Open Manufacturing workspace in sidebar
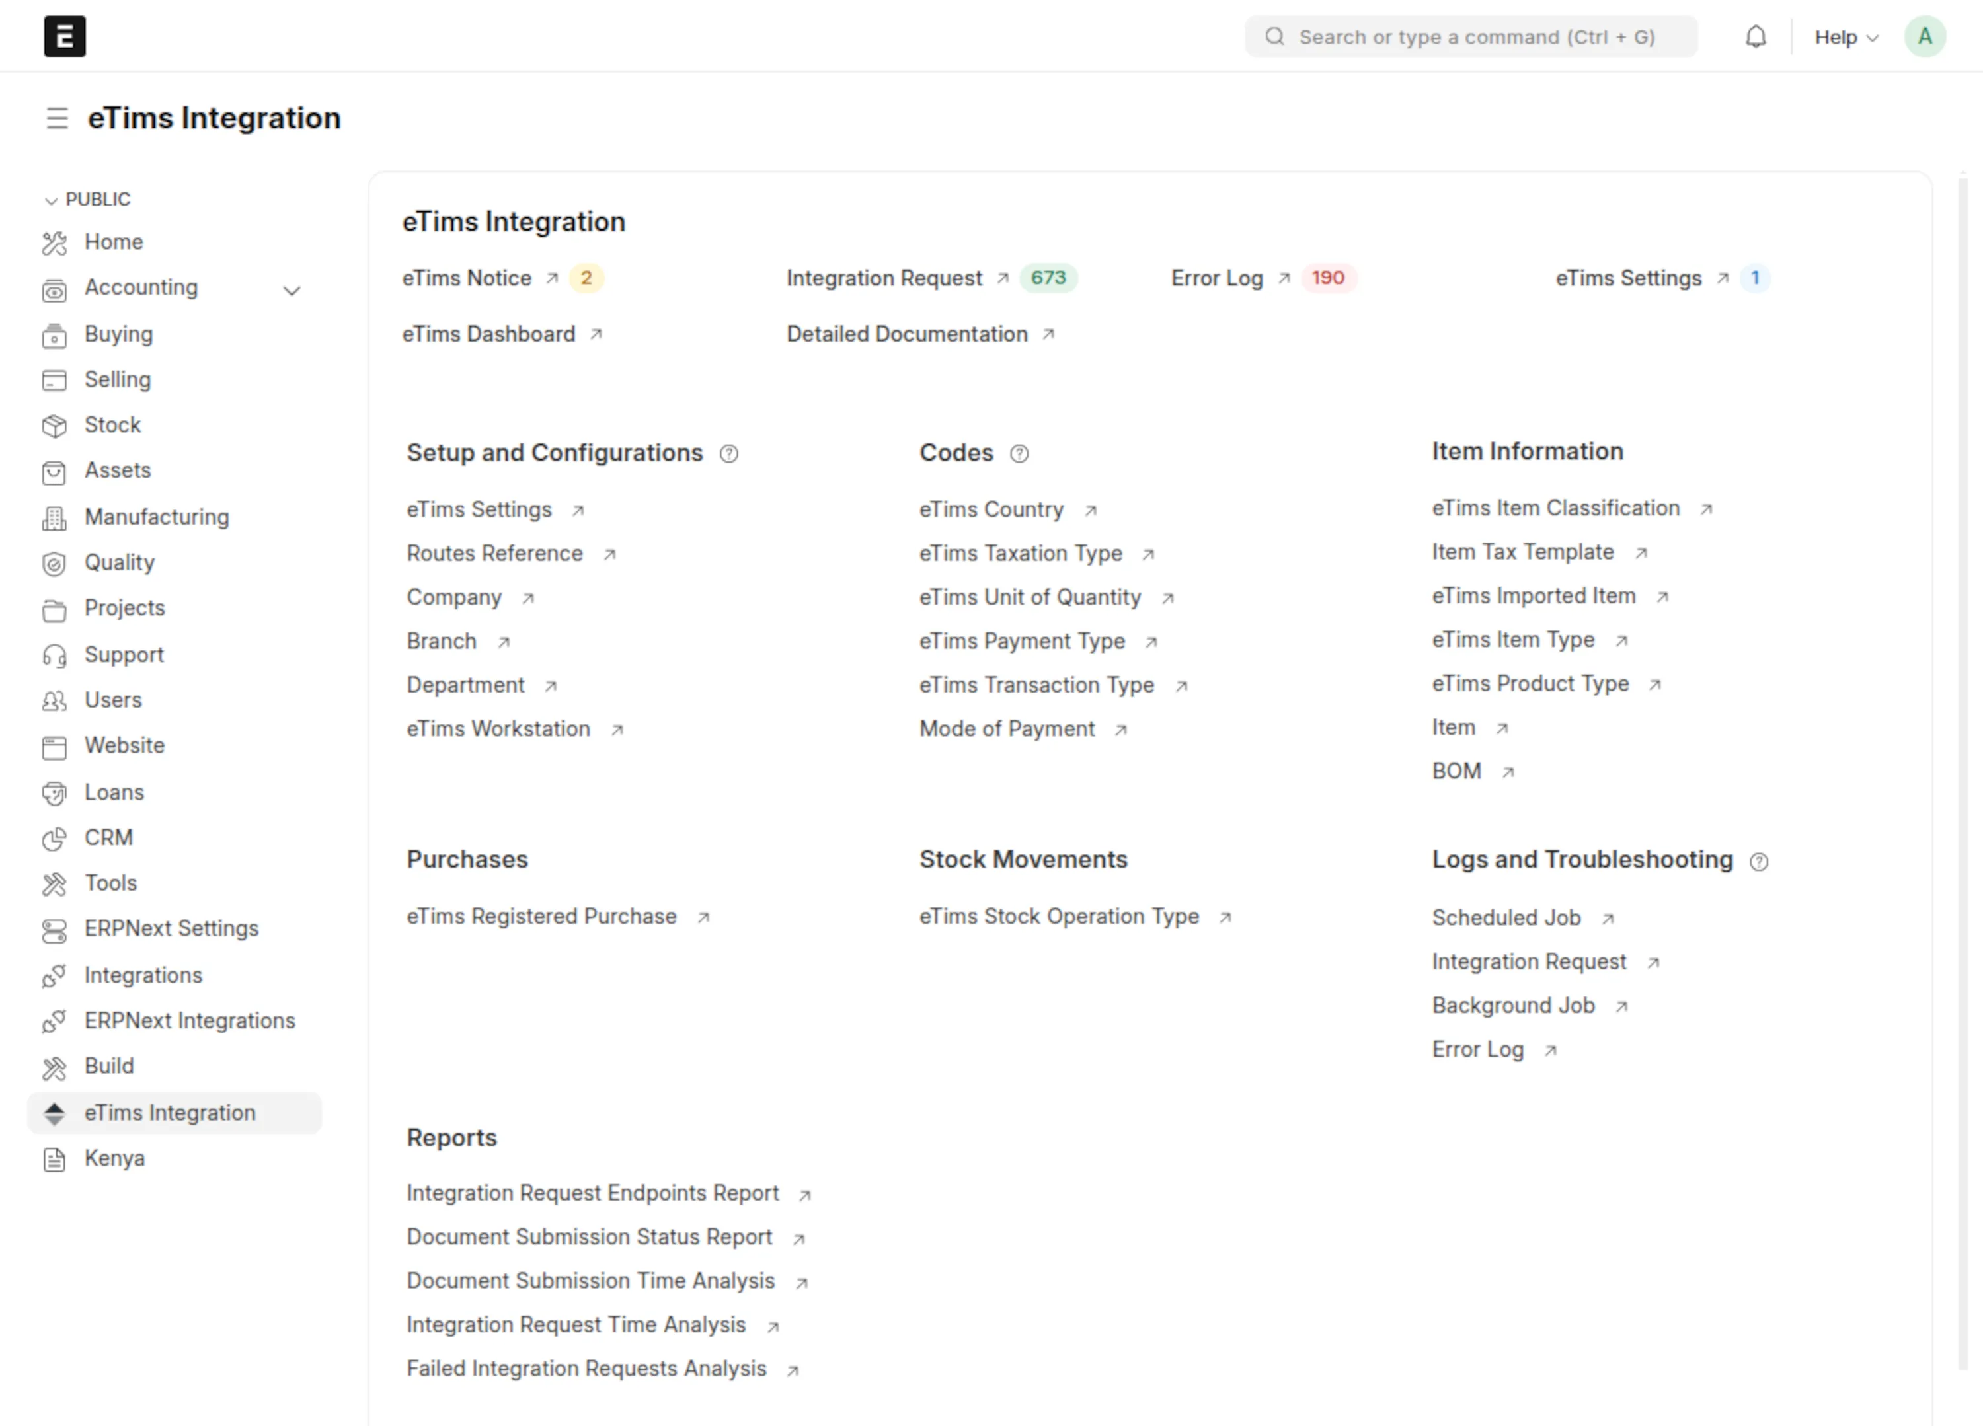Viewport: 1983px width, 1426px height. [x=157, y=517]
